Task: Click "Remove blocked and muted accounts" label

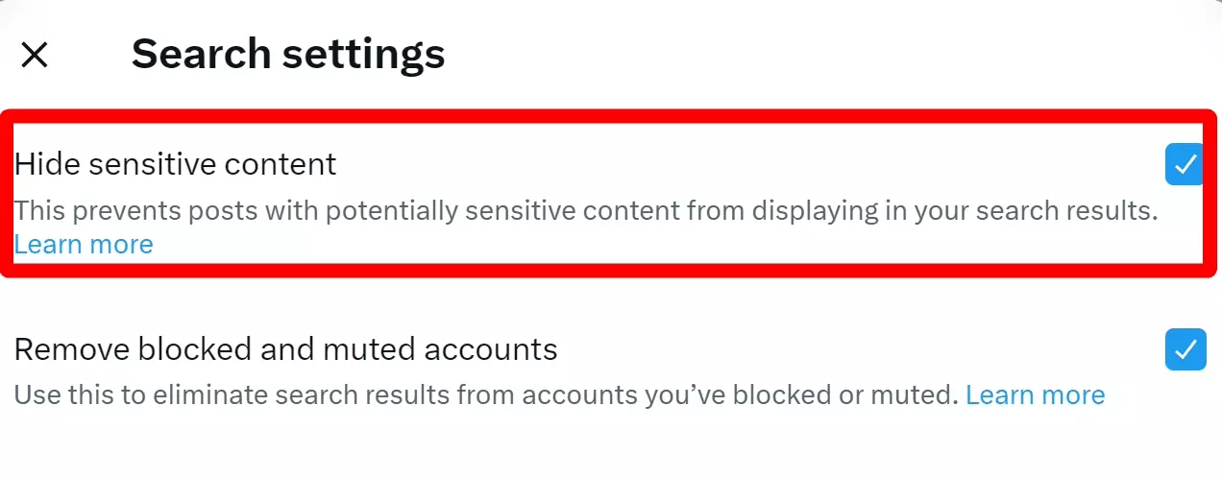Action: [285, 349]
